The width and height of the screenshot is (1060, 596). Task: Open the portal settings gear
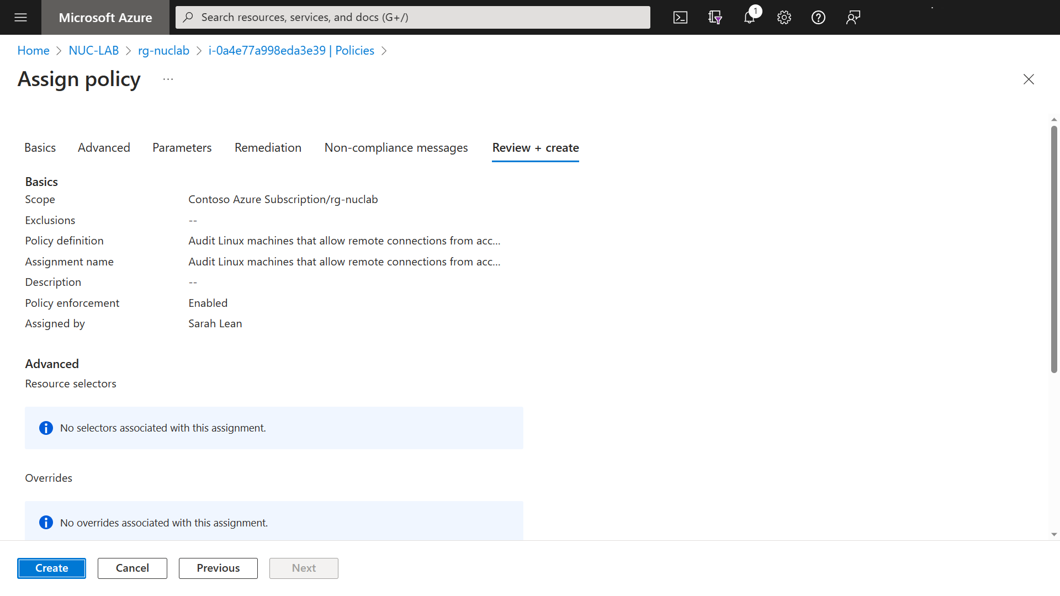(x=784, y=17)
